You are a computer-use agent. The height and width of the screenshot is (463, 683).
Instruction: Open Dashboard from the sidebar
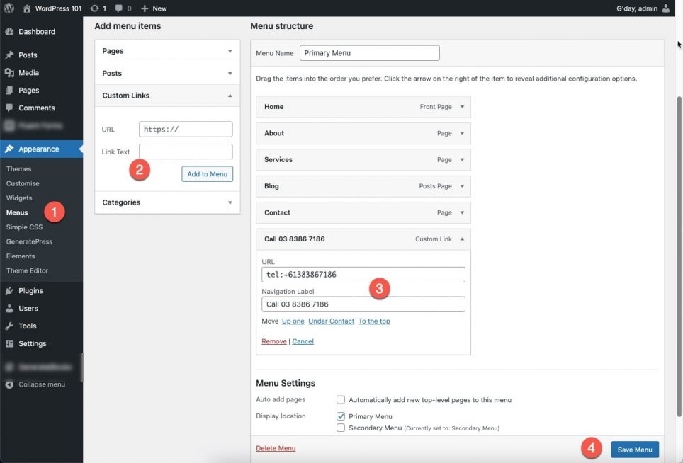36,32
